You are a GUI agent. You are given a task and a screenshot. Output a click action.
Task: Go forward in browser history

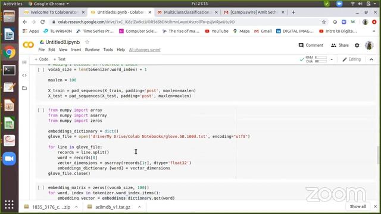[33, 22]
